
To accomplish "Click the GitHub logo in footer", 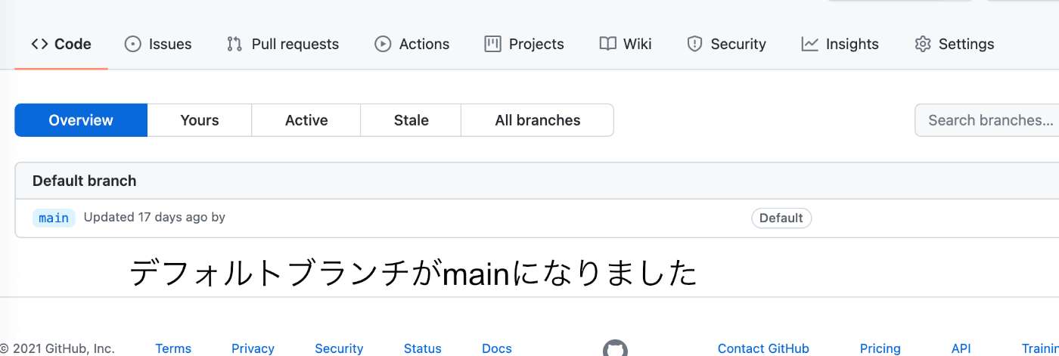I will coord(615,348).
